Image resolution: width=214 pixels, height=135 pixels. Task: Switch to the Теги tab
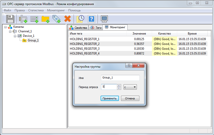pyautogui.click(x=96, y=28)
